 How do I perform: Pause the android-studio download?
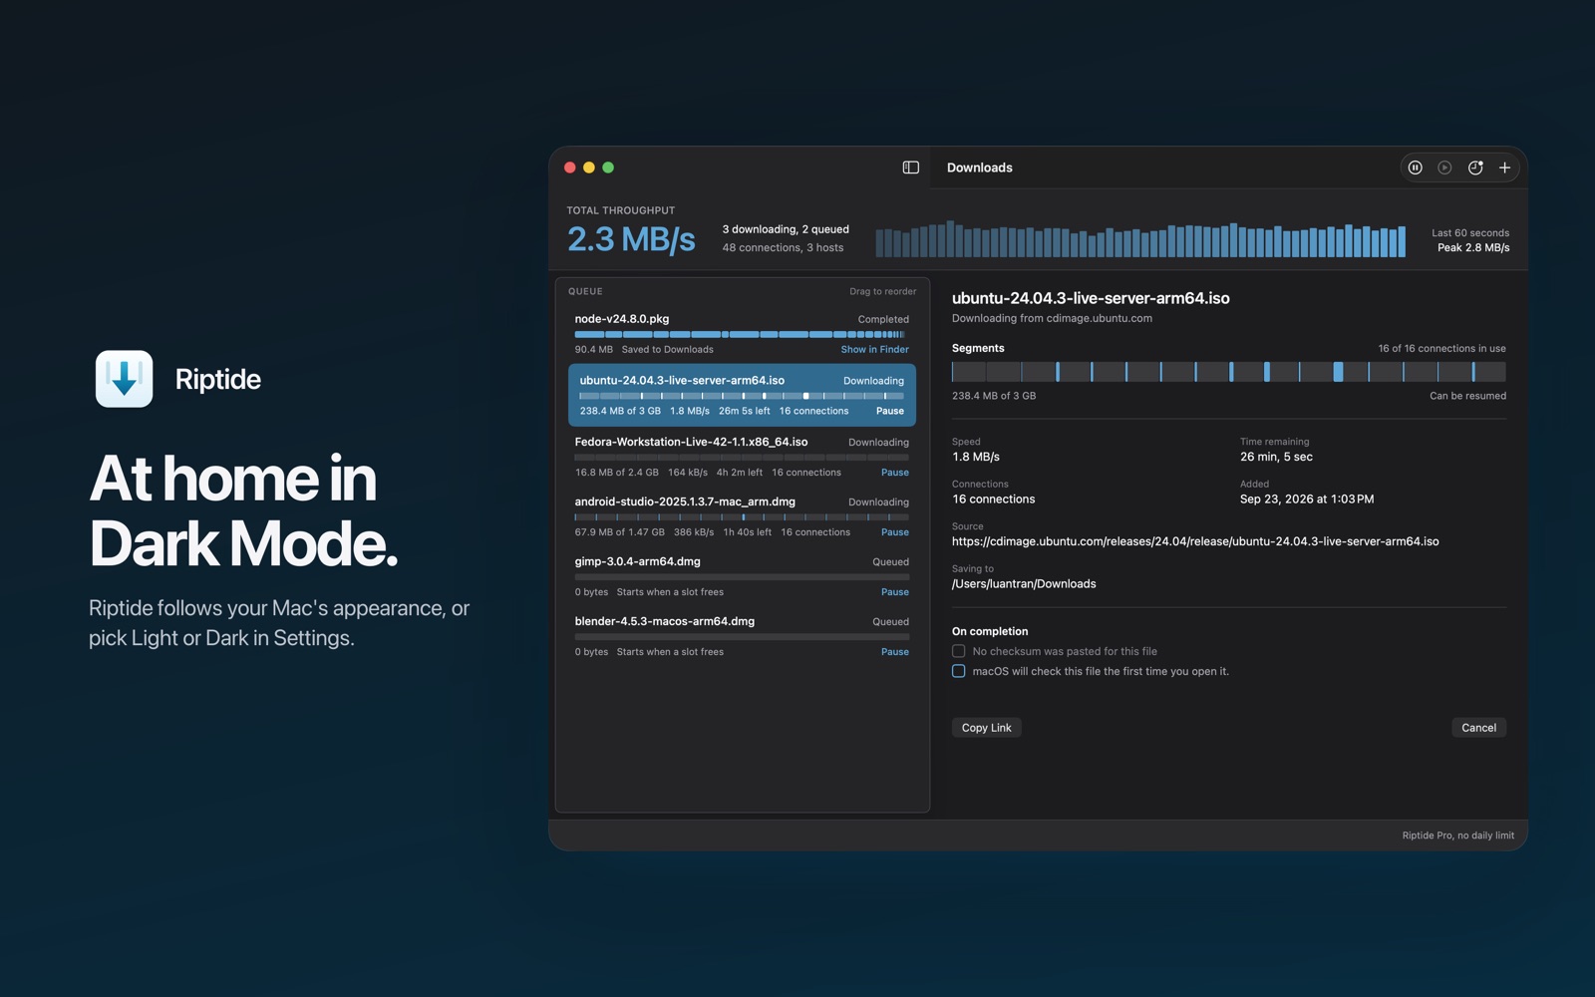pos(895,532)
